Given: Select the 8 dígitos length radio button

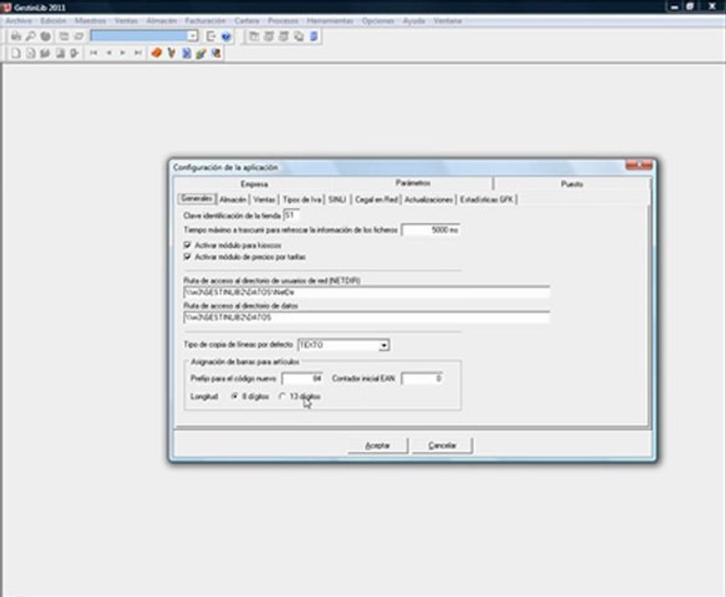Looking at the screenshot, I should [235, 396].
